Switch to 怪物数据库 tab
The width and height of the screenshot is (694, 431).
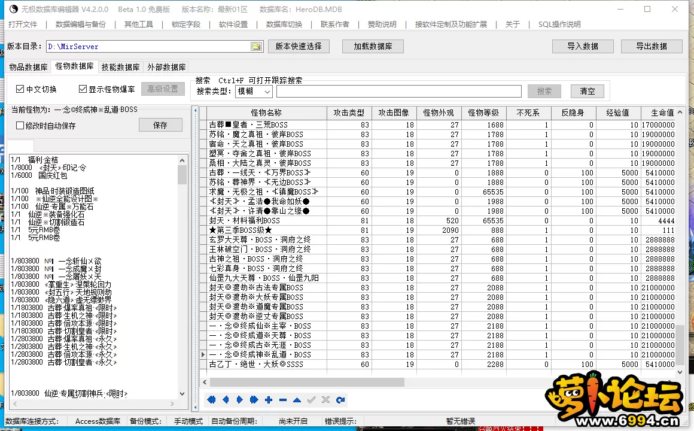coord(74,66)
